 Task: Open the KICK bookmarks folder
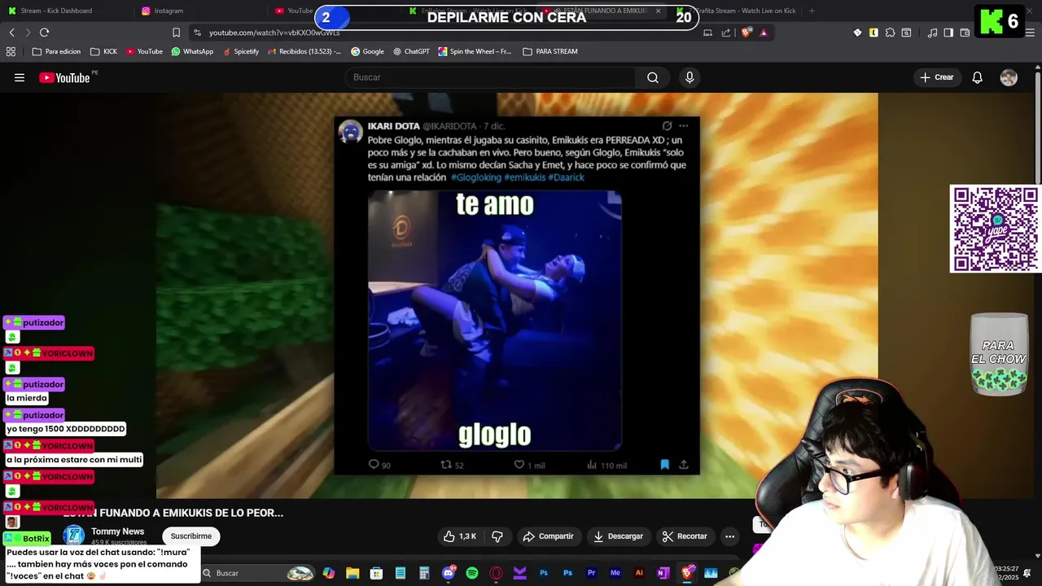tap(103, 51)
